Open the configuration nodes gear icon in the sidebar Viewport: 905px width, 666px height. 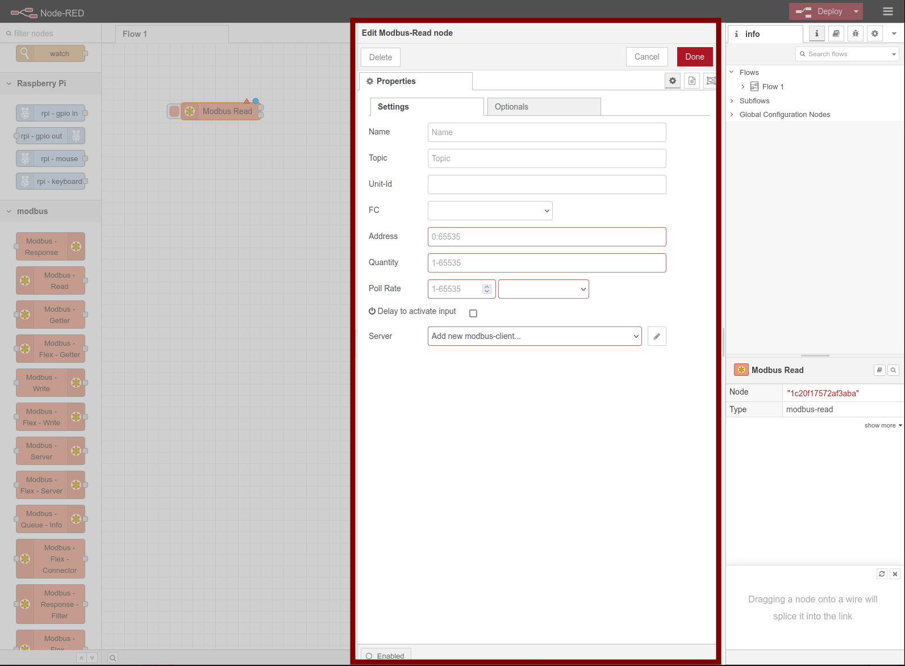875,34
